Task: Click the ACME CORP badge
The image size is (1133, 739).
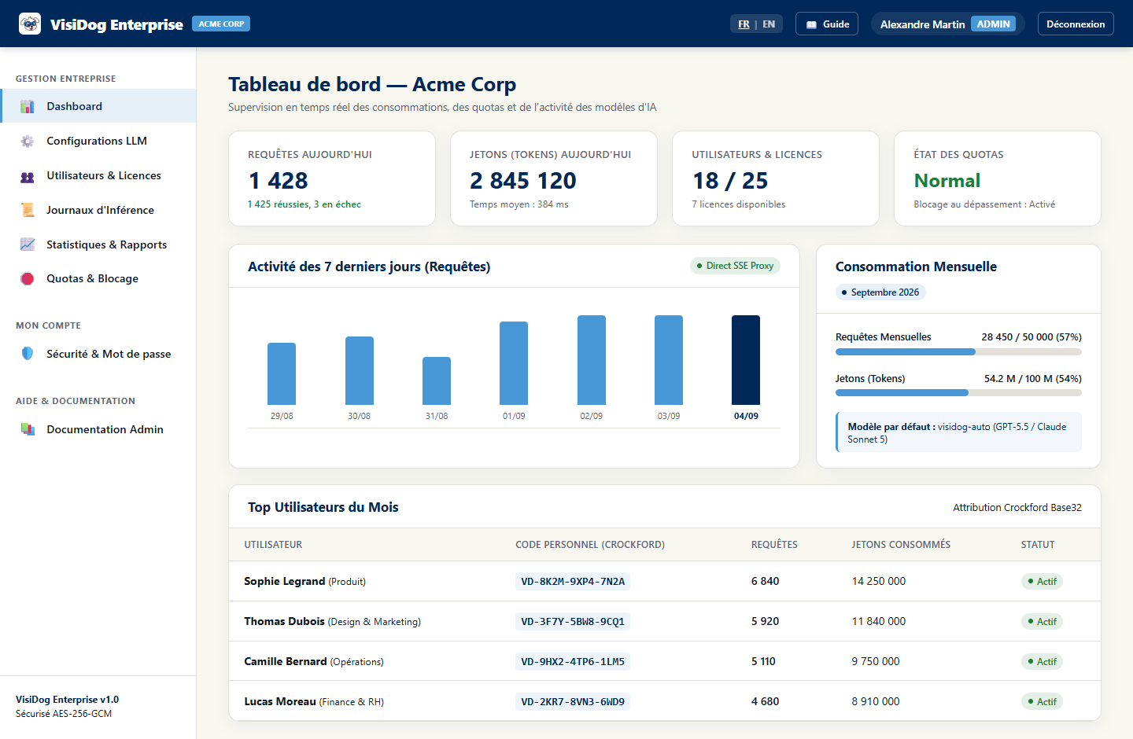Action: 221,24
